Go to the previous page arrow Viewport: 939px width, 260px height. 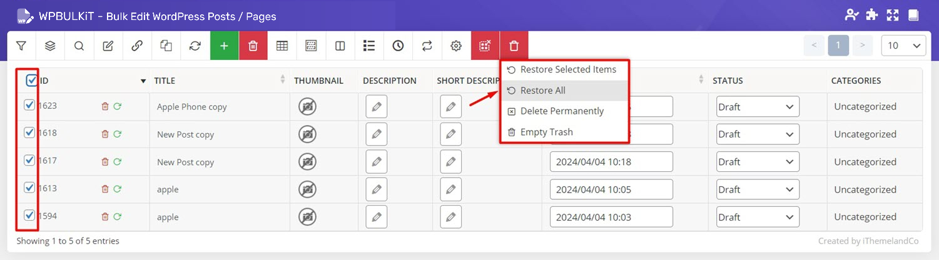[814, 45]
